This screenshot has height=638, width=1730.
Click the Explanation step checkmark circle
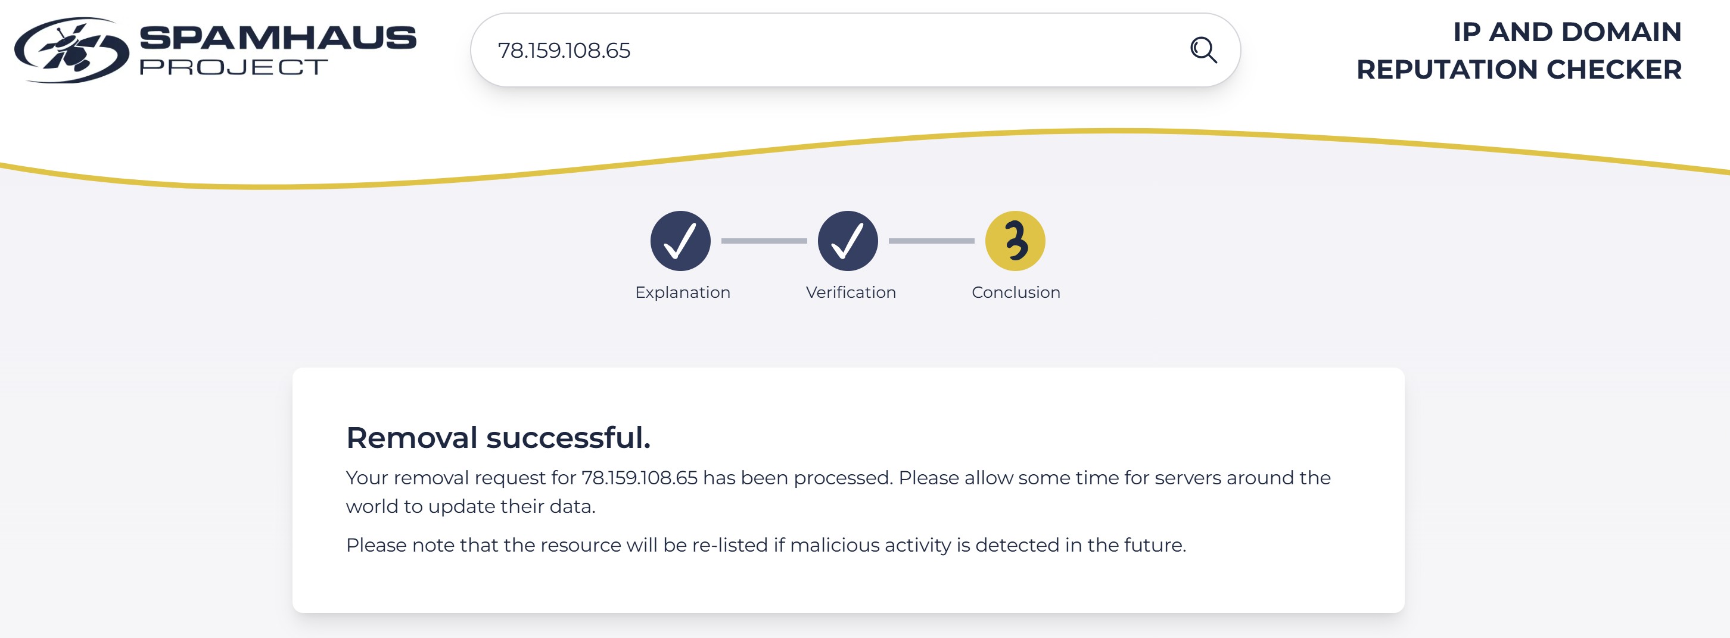tap(680, 241)
